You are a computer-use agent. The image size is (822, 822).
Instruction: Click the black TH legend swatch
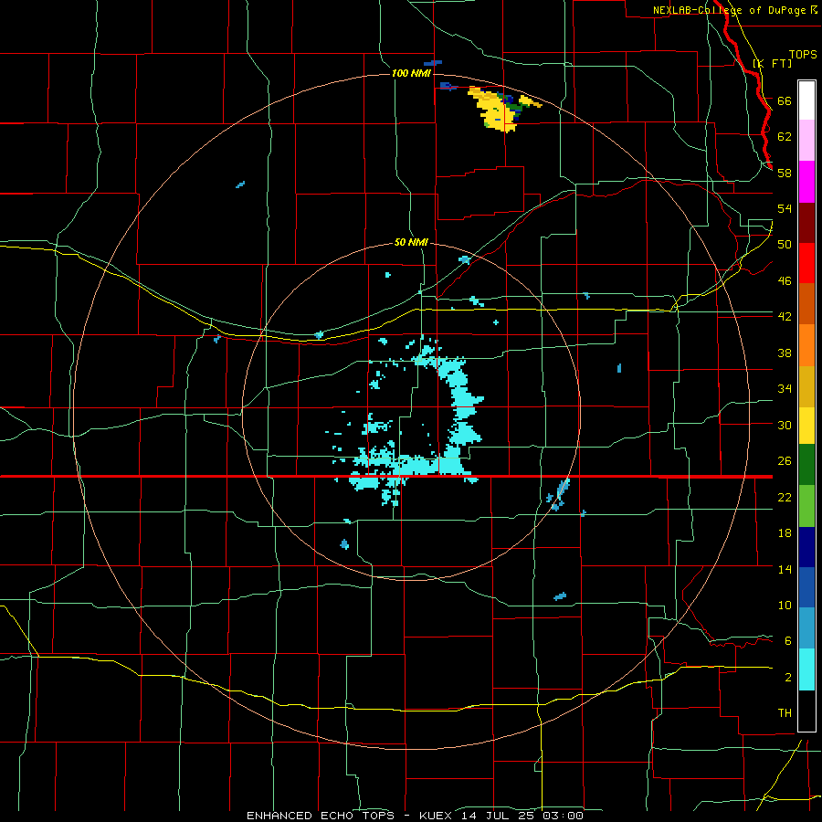tap(806, 711)
